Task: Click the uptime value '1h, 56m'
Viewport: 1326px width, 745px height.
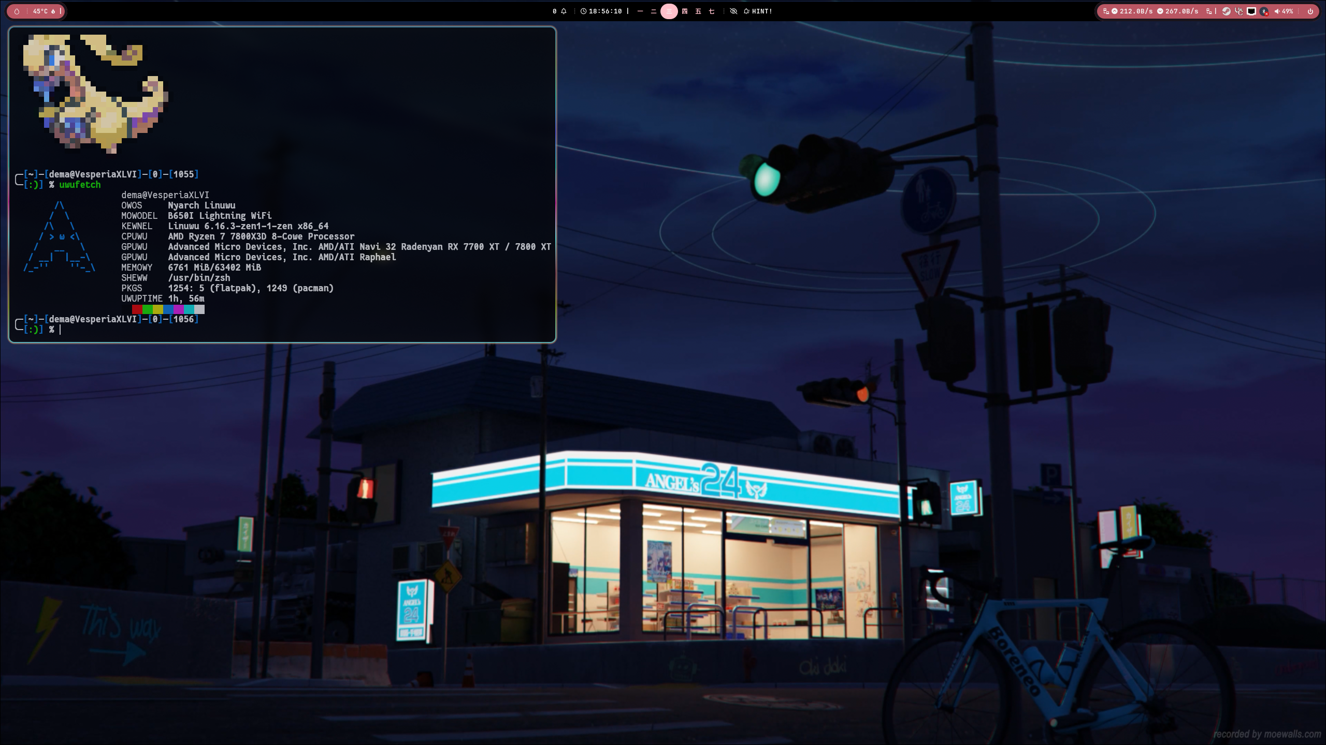Action: (186, 299)
